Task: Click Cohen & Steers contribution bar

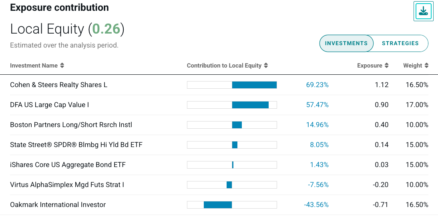Action: (254, 85)
